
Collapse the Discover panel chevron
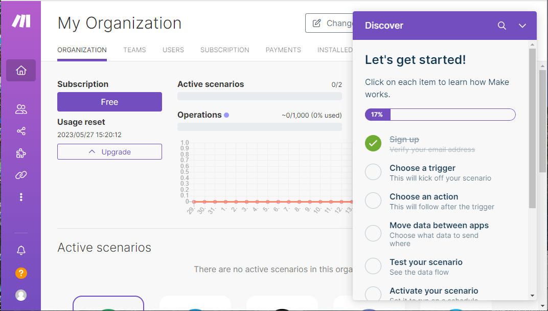(x=522, y=26)
